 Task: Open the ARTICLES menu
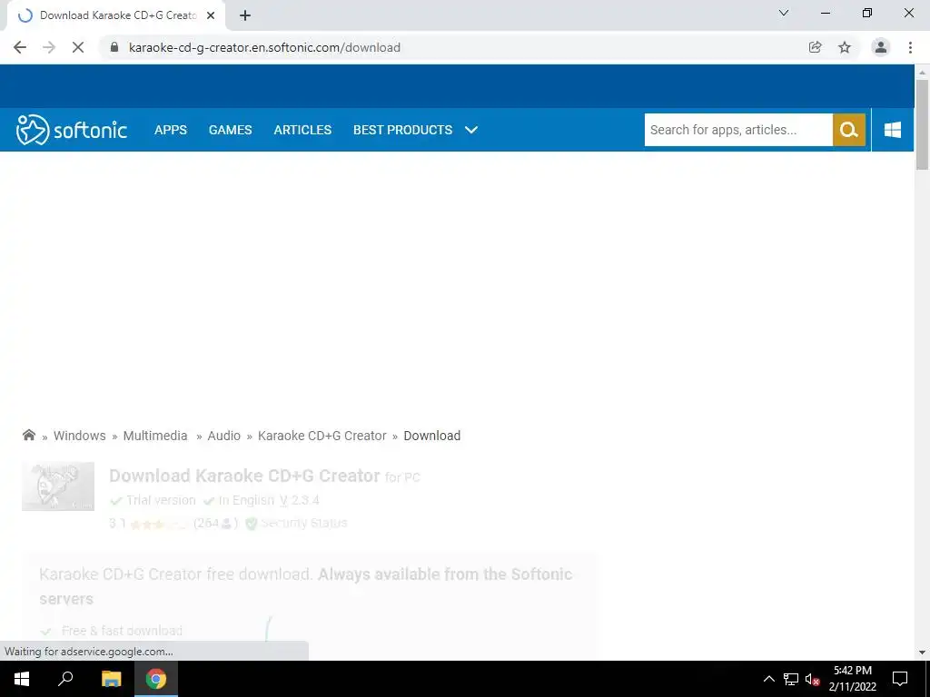(x=302, y=130)
